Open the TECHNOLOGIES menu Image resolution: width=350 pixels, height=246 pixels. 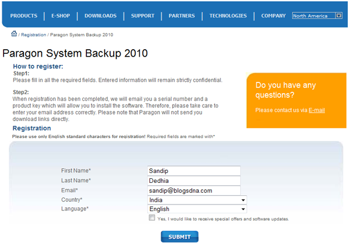tap(228, 16)
